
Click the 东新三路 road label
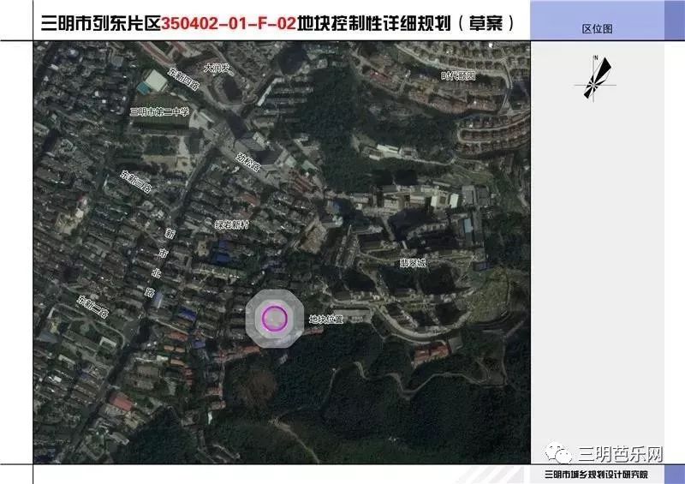point(136,181)
